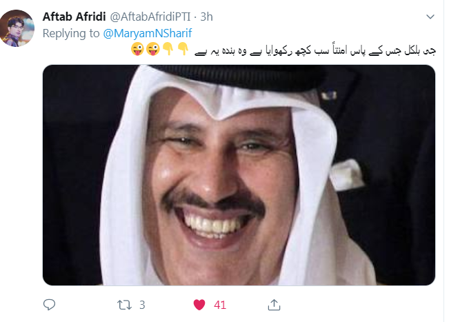Expand the tweet options chevron

(x=430, y=17)
